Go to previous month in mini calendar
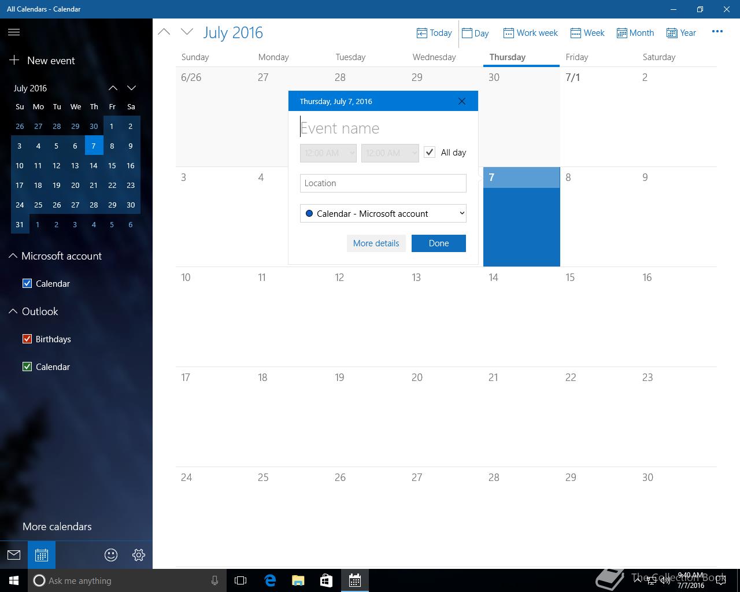Image resolution: width=740 pixels, height=592 pixels. [113, 88]
